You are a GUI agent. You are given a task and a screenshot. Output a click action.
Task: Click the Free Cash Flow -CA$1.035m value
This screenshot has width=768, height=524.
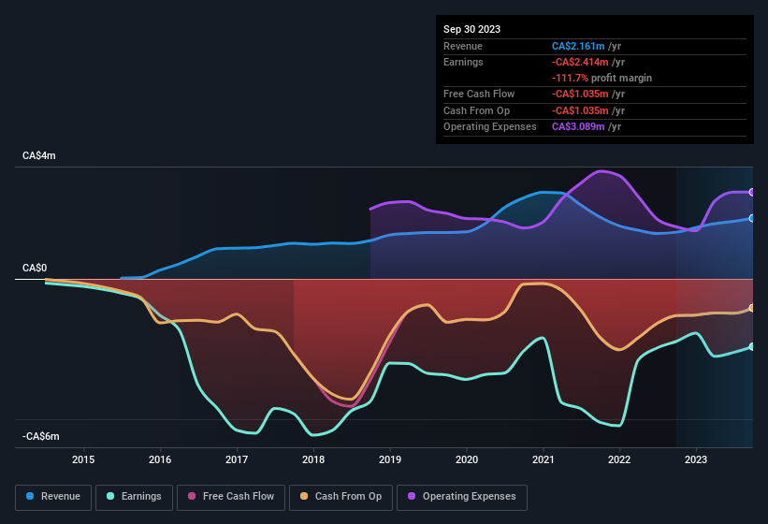pyautogui.click(x=580, y=94)
